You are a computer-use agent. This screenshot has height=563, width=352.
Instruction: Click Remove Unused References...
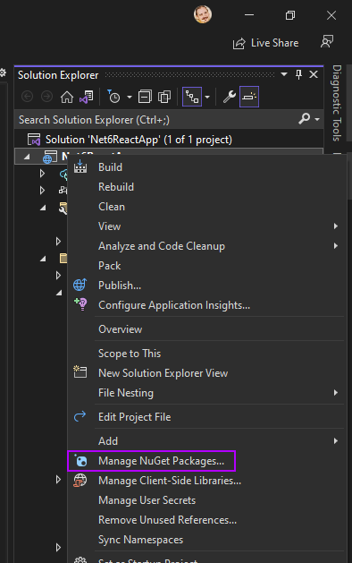(206, 520)
